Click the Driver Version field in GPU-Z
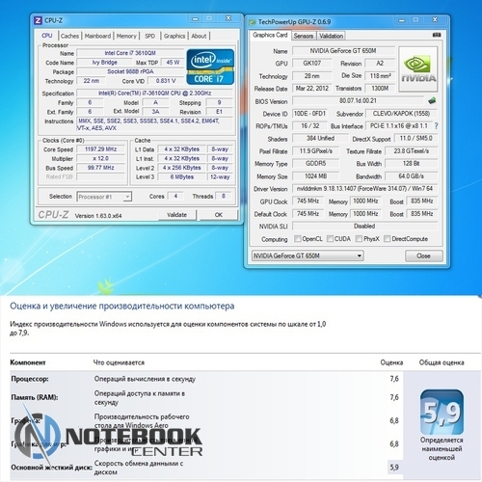Screen dimensions: 482x482 364,189
